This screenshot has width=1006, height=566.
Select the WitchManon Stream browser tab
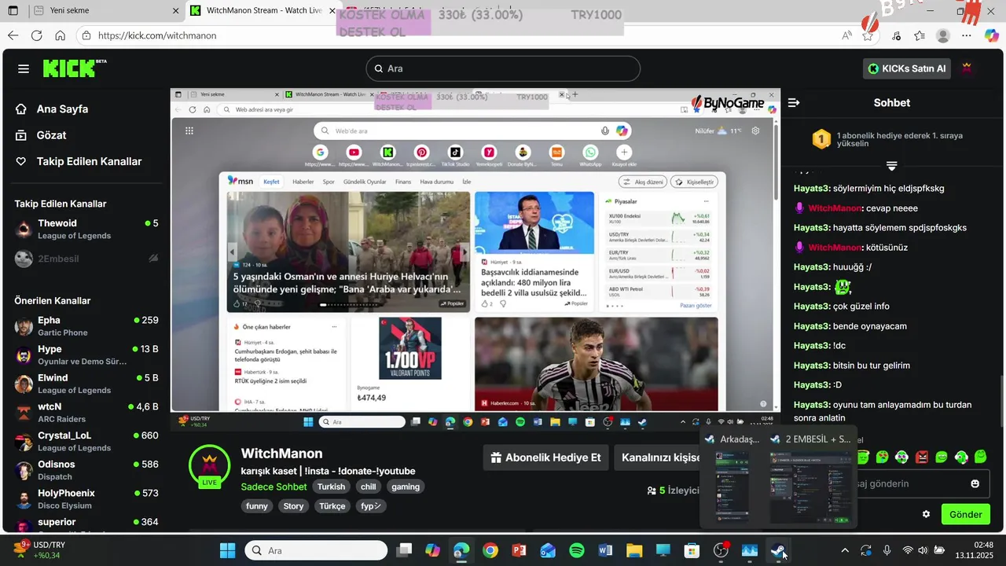coord(264,11)
